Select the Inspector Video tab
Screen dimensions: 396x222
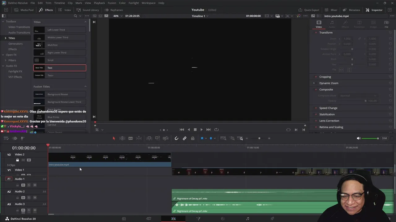pyautogui.click(x=319, y=24)
